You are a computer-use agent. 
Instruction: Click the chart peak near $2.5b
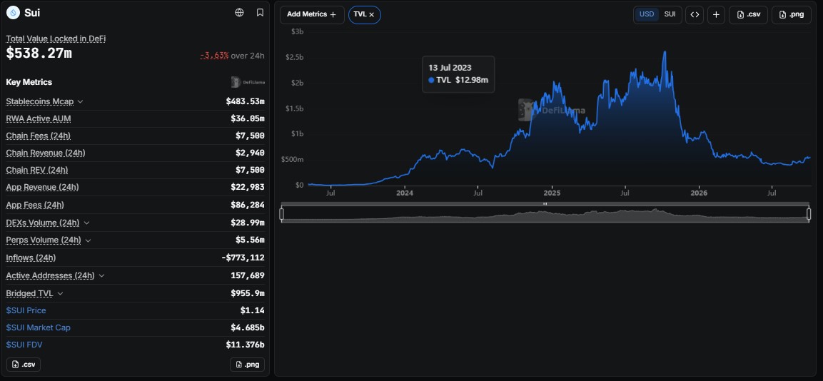[x=665, y=53]
